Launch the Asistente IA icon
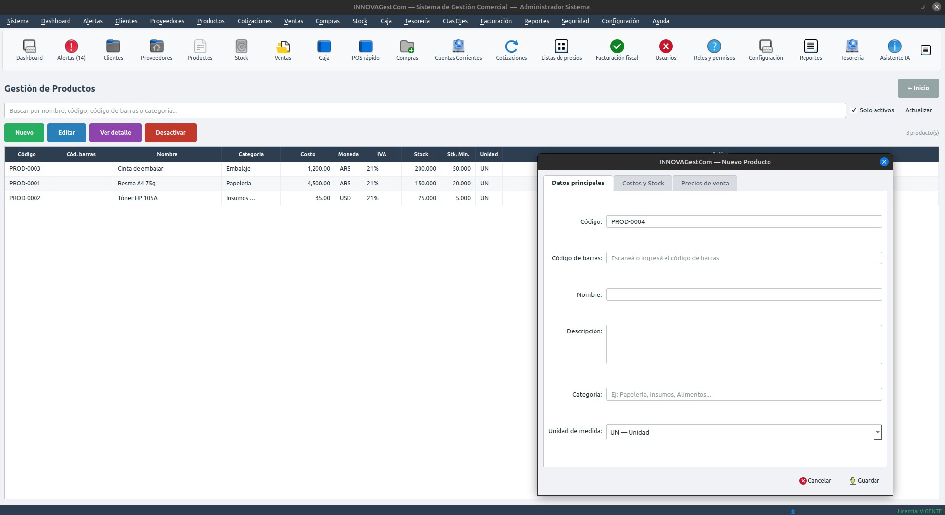The width and height of the screenshot is (945, 515). click(894, 47)
